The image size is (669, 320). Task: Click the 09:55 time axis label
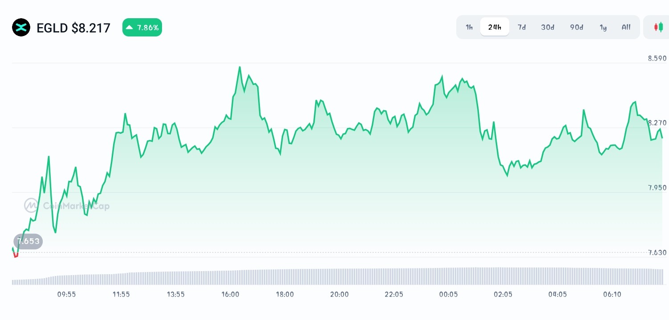[66, 294]
